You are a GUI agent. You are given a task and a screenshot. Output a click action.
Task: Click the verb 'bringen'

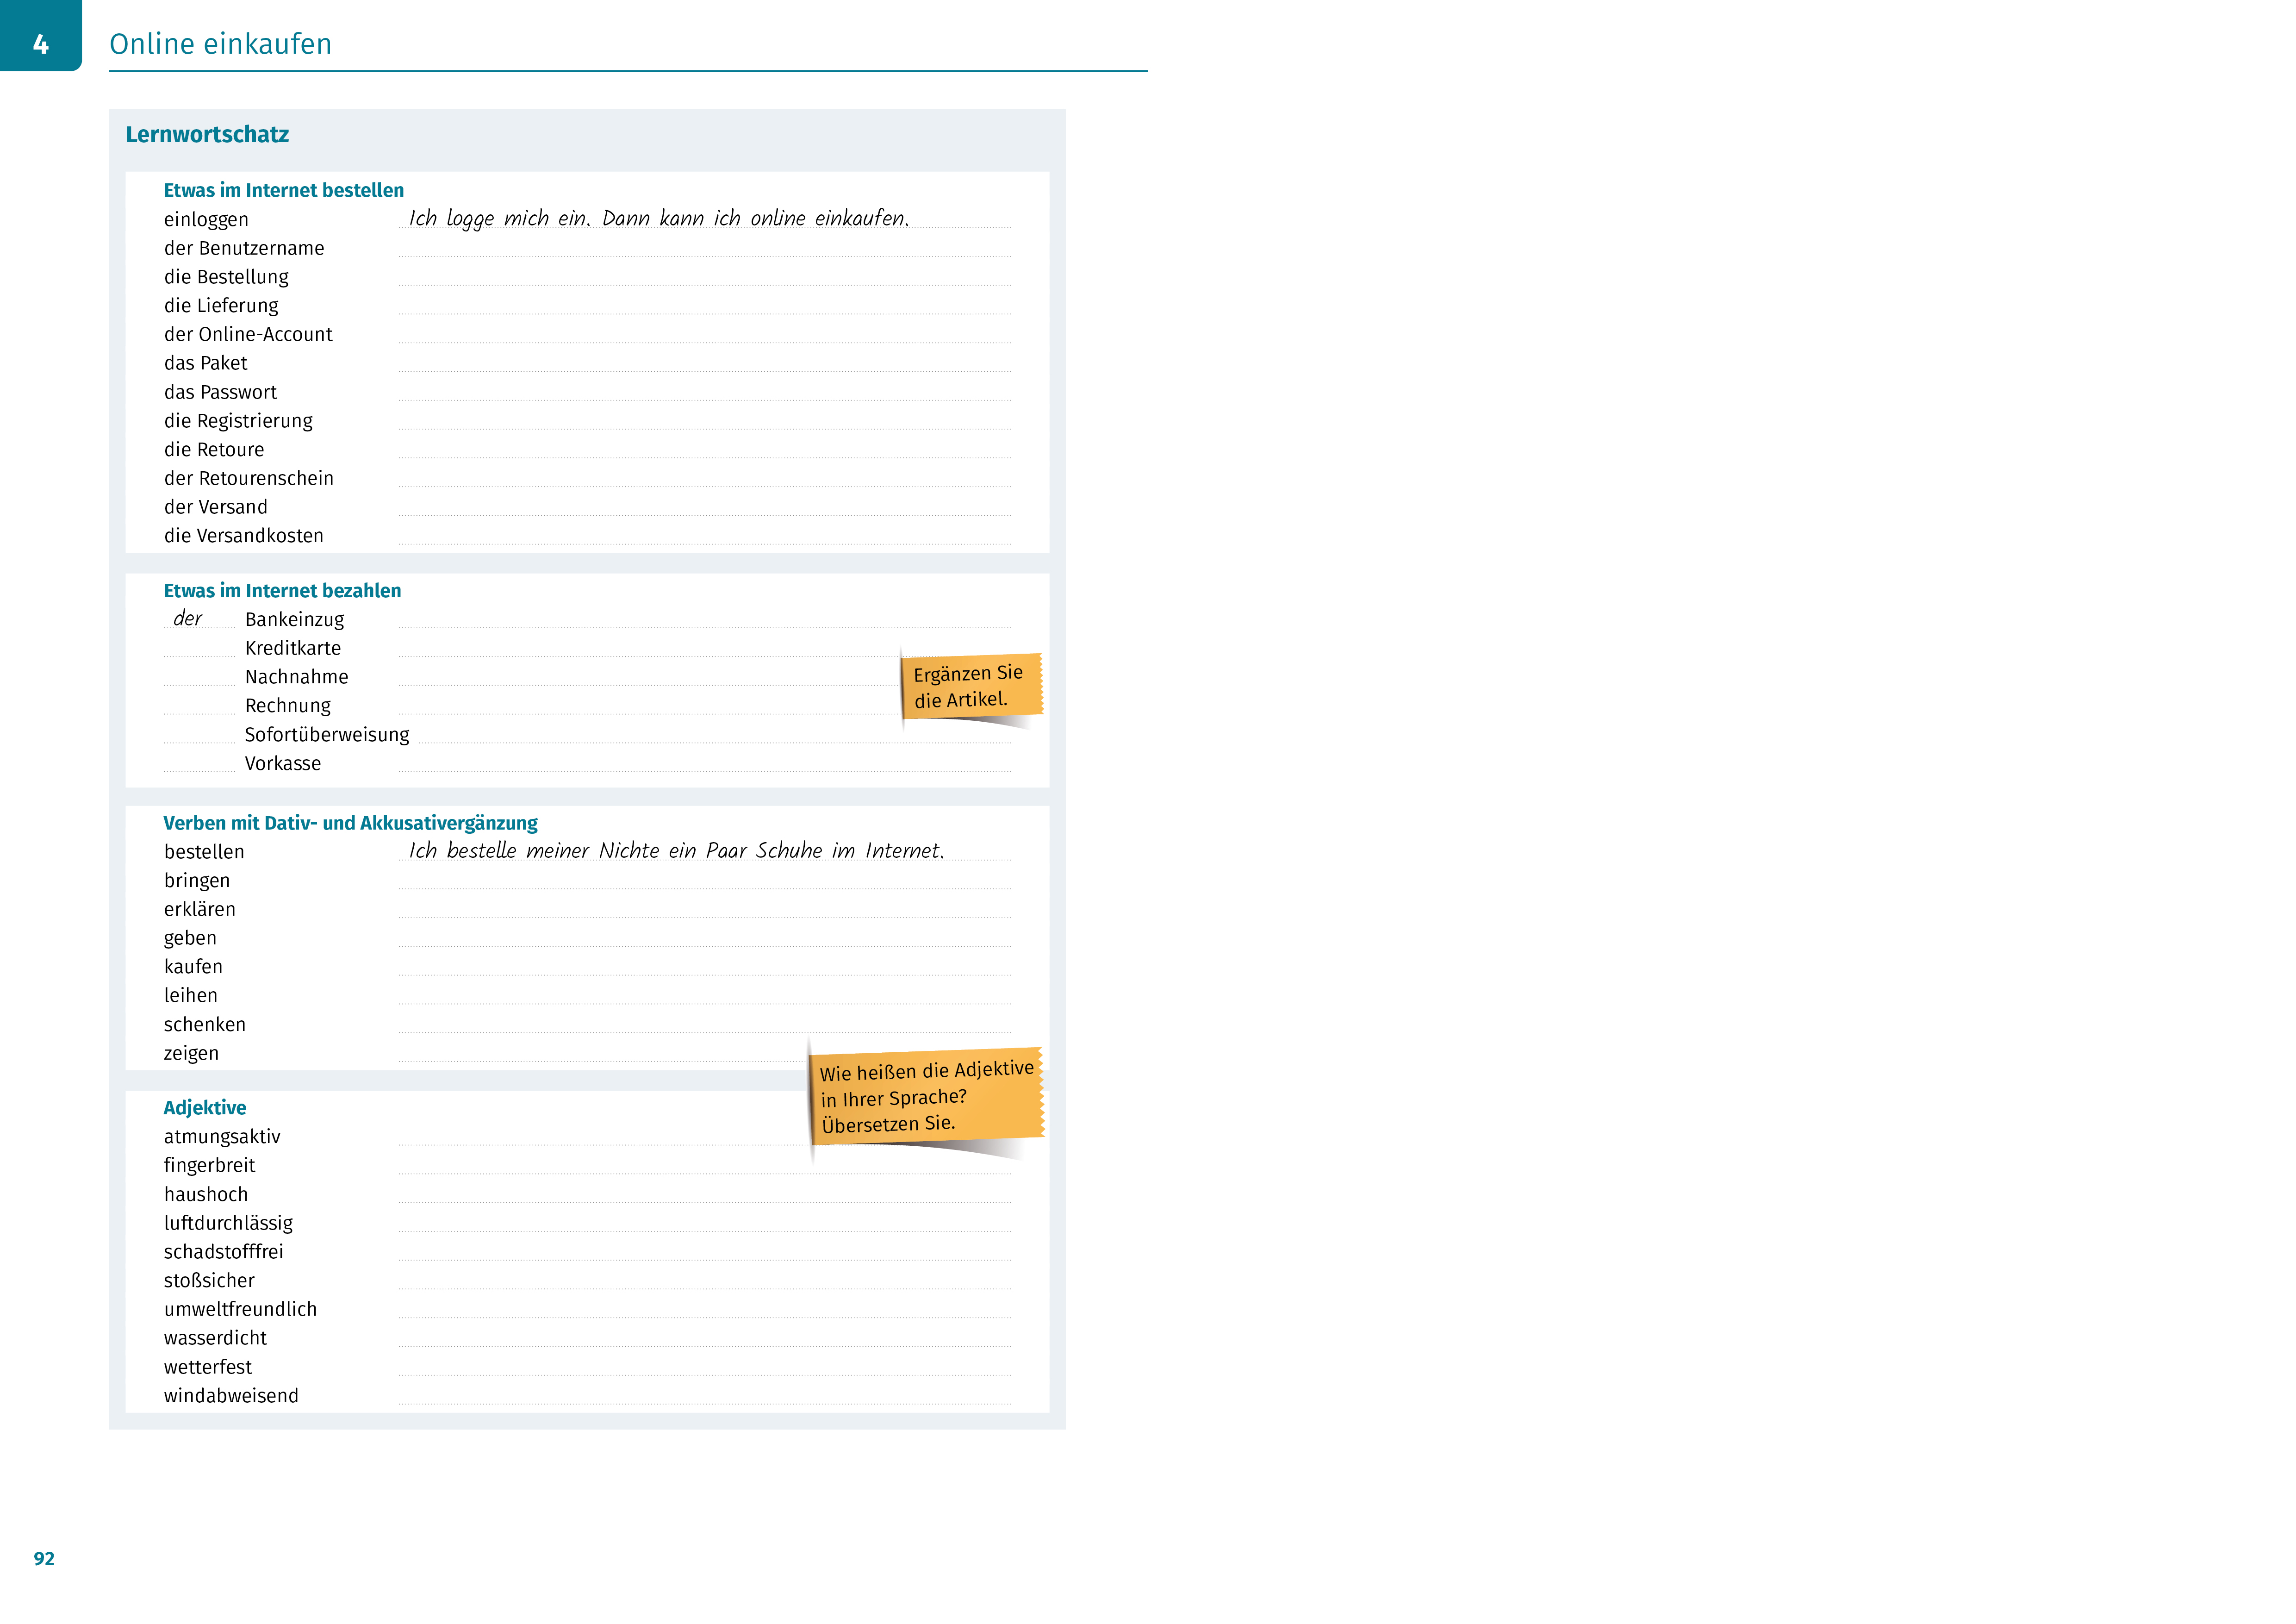tap(197, 881)
